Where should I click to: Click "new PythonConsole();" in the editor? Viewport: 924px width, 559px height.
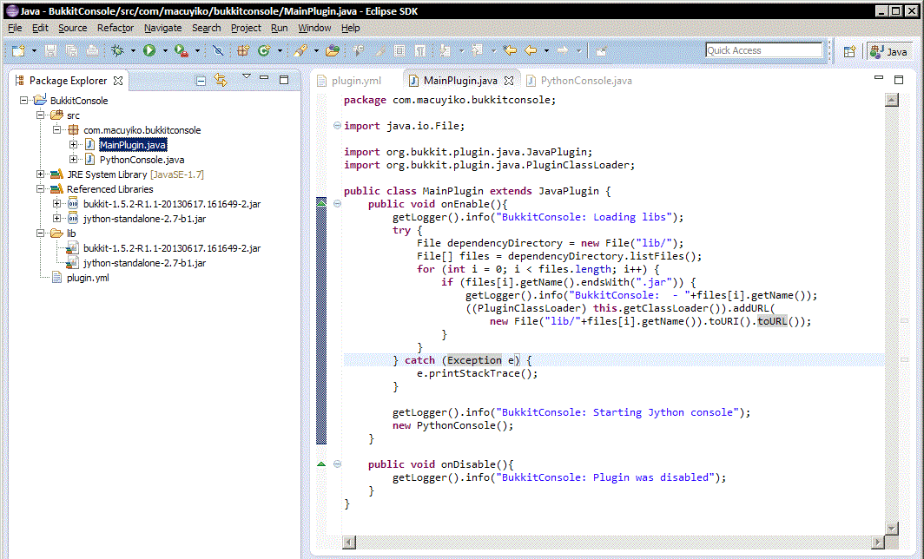(x=453, y=425)
